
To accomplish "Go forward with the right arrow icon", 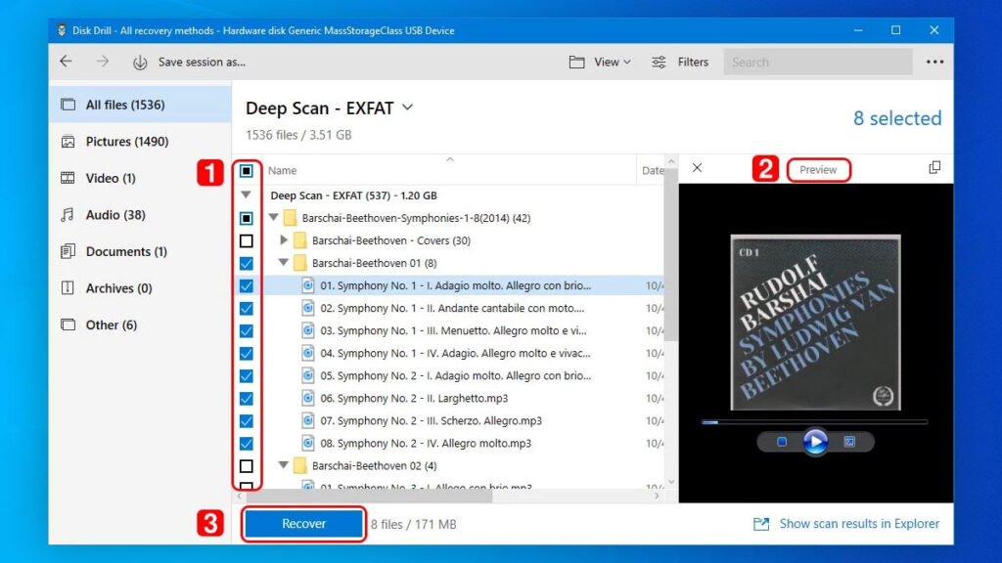I will click(x=102, y=62).
